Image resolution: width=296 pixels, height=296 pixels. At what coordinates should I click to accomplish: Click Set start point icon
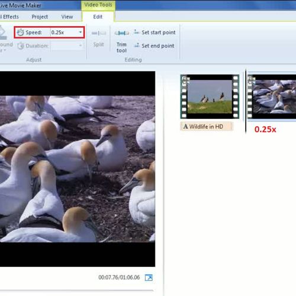137,32
